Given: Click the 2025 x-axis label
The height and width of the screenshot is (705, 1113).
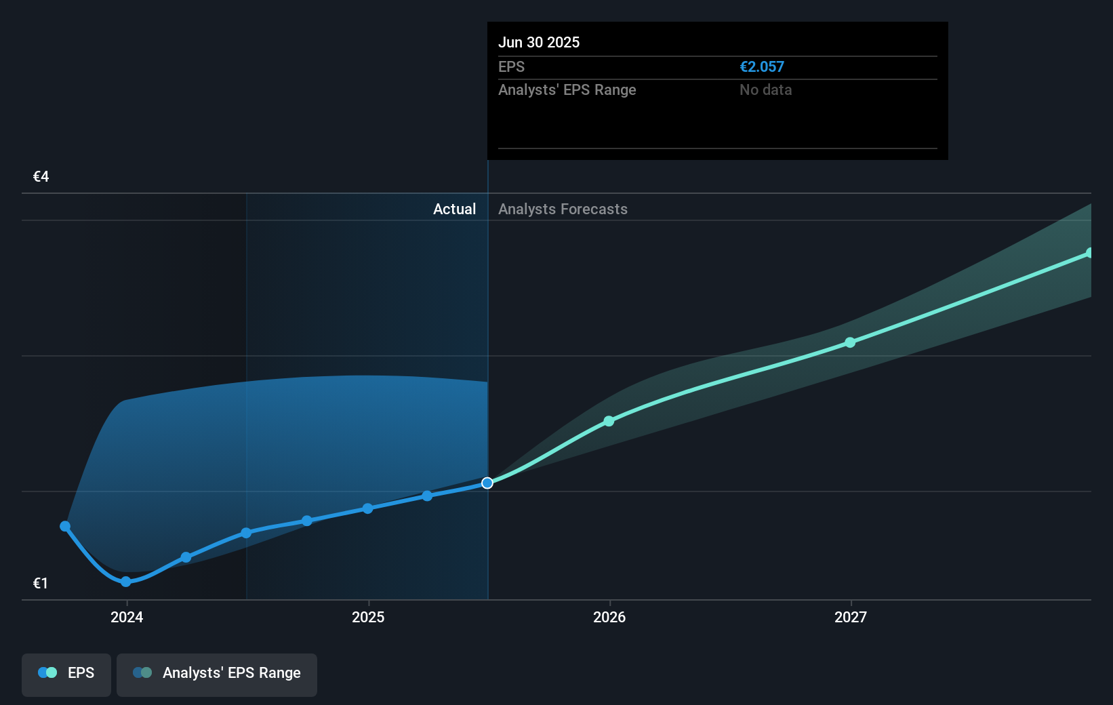Looking at the screenshot, I should (x=368, y=617).
